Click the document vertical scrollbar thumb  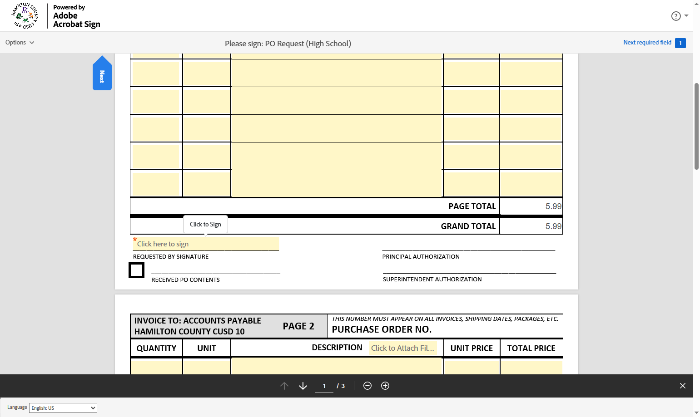coord(696,126)
